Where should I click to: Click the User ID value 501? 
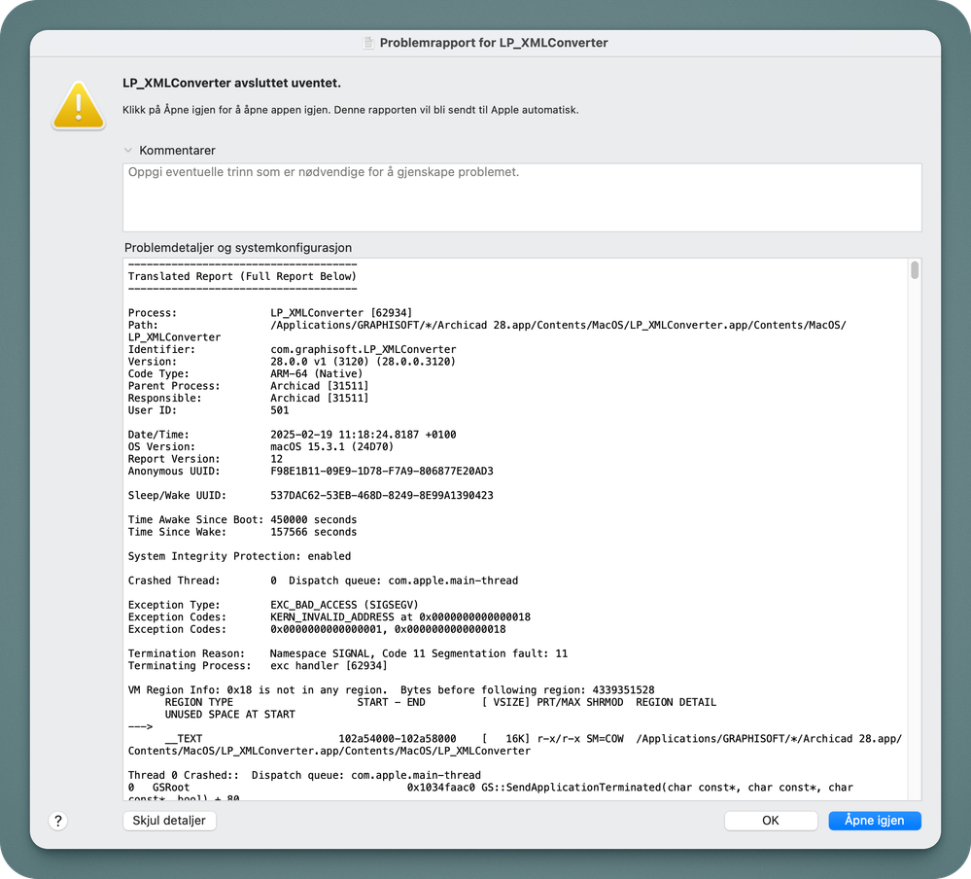point(279,410)
